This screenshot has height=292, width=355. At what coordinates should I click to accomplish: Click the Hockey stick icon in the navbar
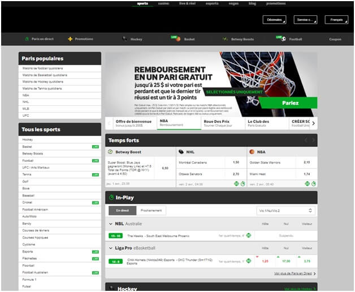[x=124, y=39]
